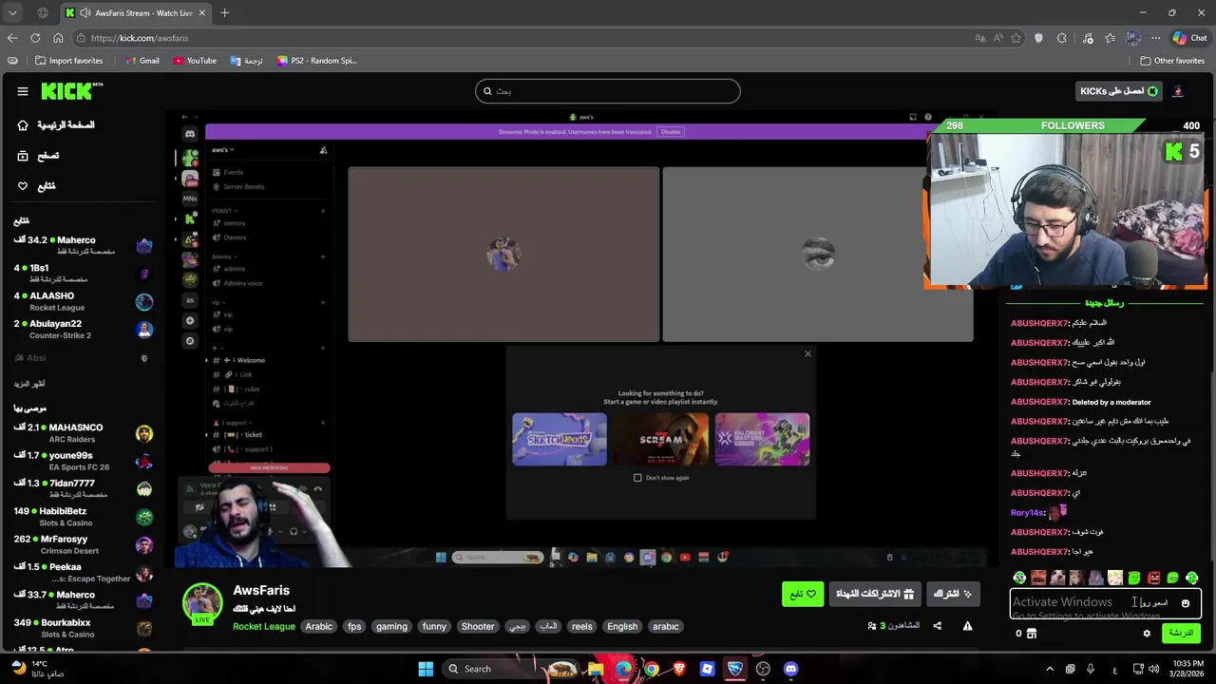Open the YouTube bookmark

(x=195, y=61)
